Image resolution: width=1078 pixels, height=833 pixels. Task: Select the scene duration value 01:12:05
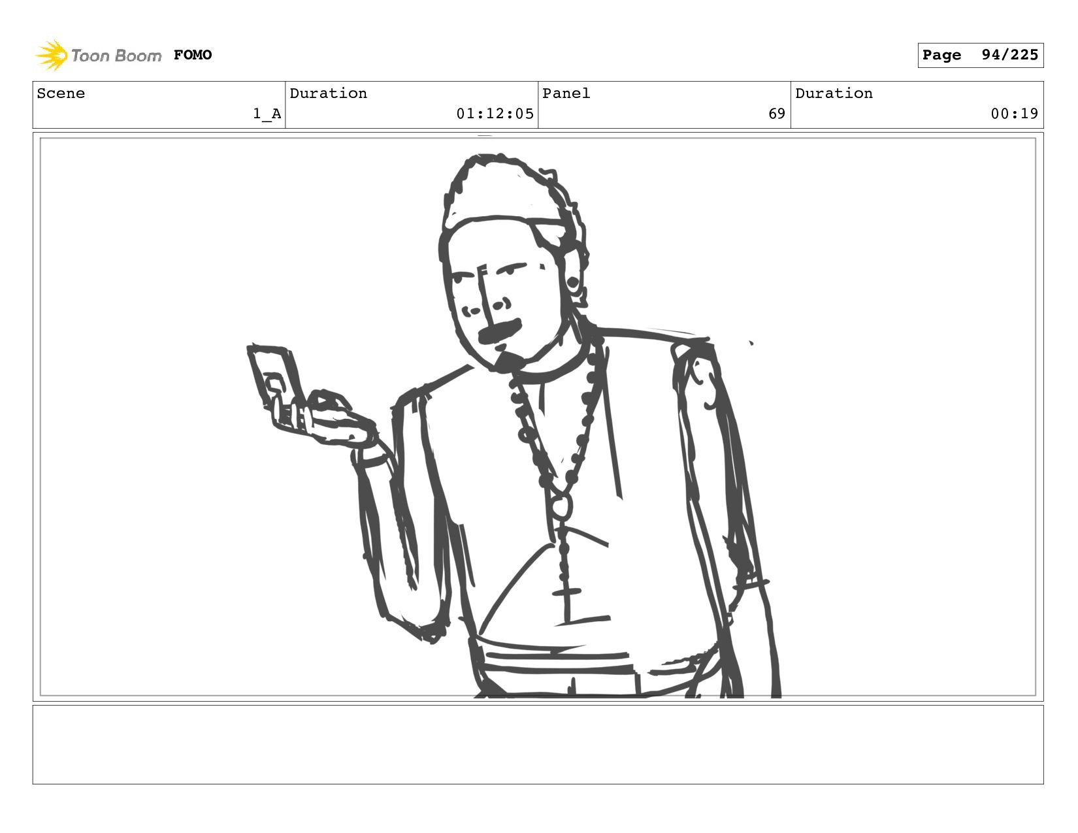coord(495,114)
